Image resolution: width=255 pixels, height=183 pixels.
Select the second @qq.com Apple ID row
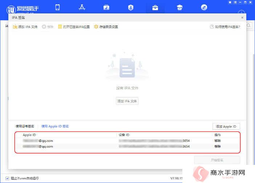127,146
